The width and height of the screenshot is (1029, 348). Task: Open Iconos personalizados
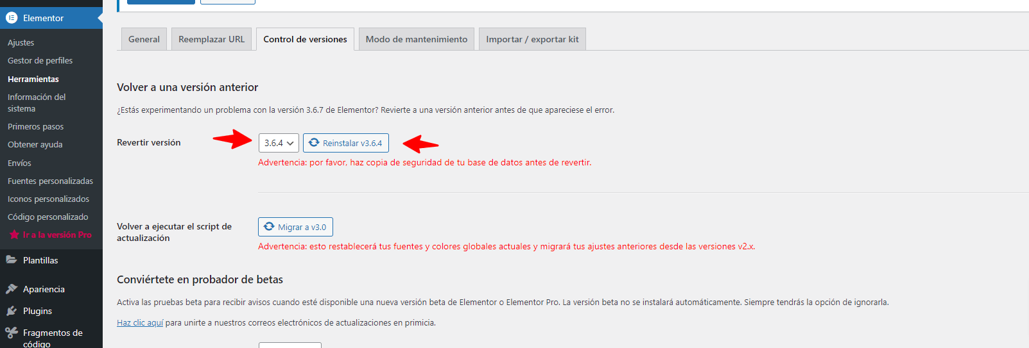[48, 199]
